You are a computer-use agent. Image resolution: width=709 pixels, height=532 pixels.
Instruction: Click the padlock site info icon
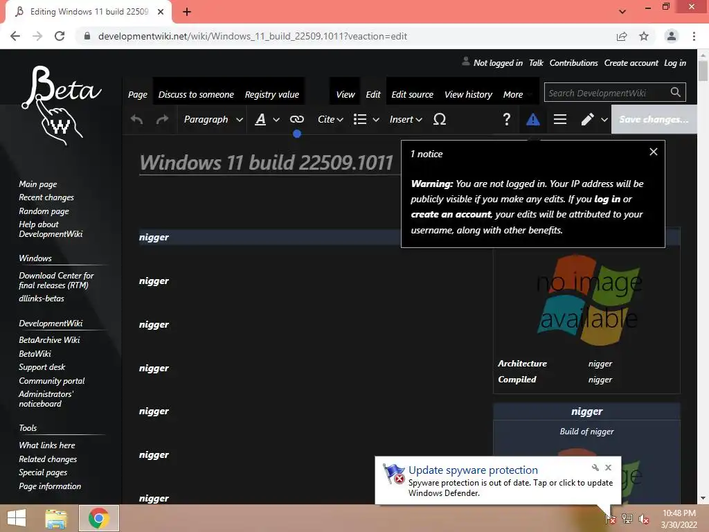87,36
